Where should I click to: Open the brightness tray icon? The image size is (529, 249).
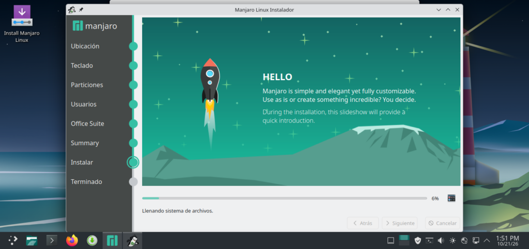pyautogui.click(x=453, y=241)
